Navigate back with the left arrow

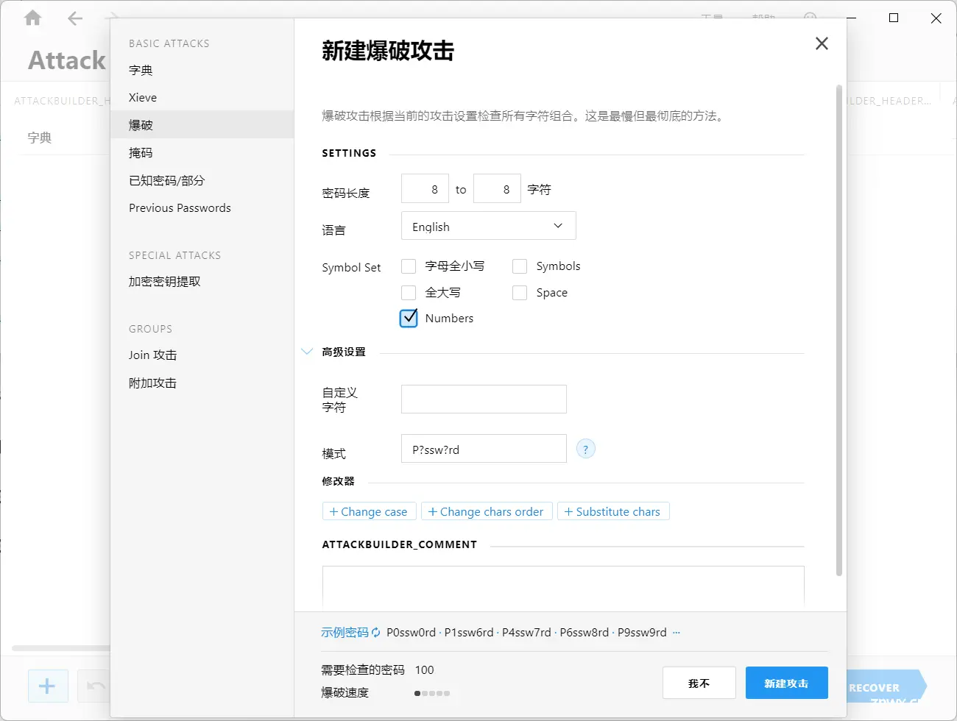click(x=75, y=18)
